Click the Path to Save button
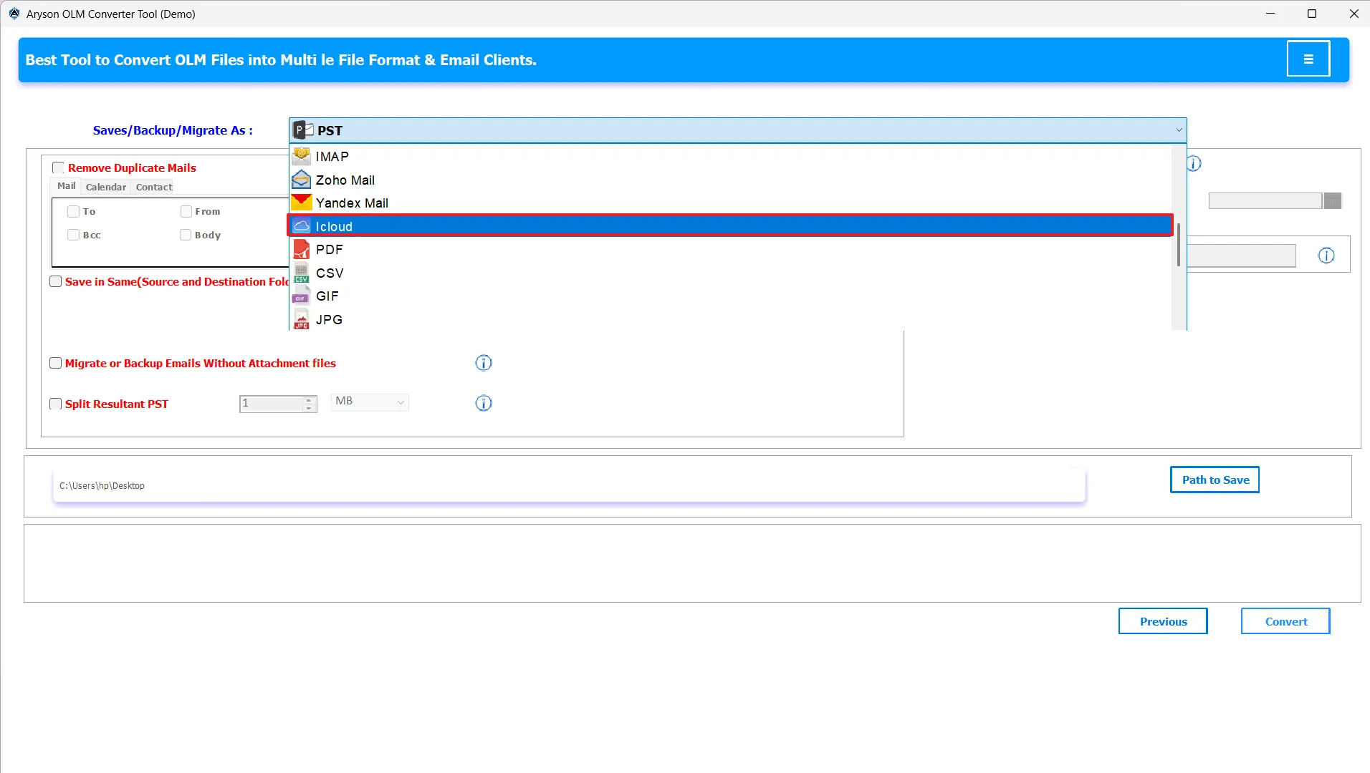This screenshot has height=773, width=1370. coord(1214,479)
